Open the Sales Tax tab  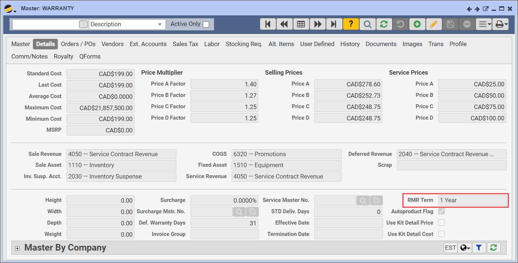click(185, 44)
